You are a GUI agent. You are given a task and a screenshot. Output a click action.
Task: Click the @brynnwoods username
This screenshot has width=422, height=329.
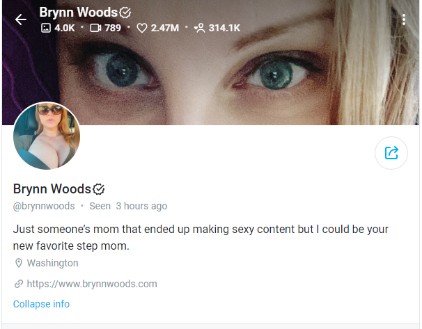(x=44, y=206)
